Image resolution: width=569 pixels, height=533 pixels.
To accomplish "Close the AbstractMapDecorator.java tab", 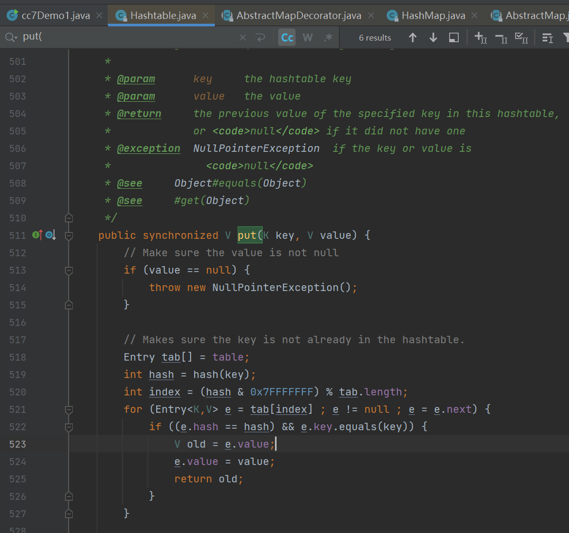I will pos(371,16).
